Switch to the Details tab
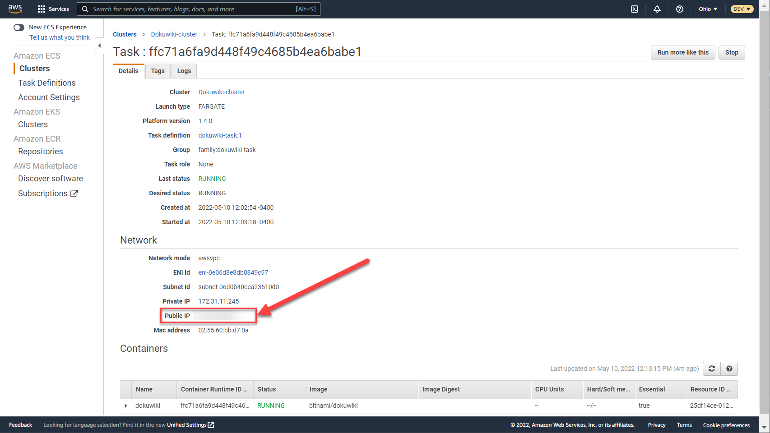 129,71
